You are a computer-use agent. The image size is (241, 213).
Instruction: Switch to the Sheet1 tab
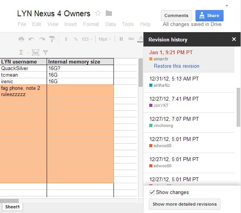[12, 207]
